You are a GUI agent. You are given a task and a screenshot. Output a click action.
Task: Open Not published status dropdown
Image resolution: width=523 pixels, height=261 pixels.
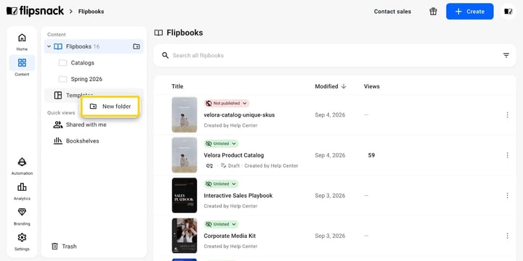(227, 103)
